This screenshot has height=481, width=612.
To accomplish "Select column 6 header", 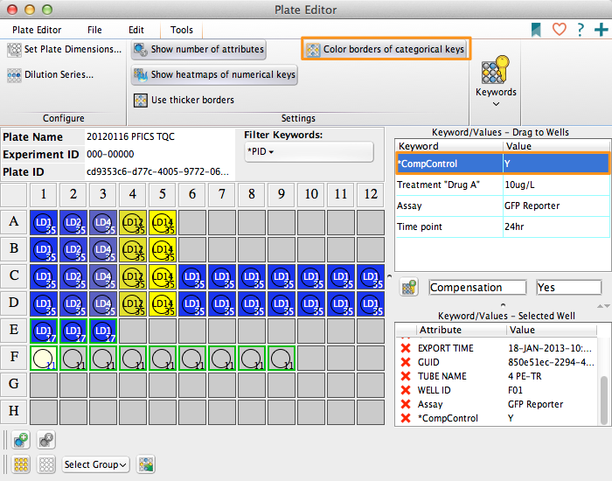I will [192, 194].
